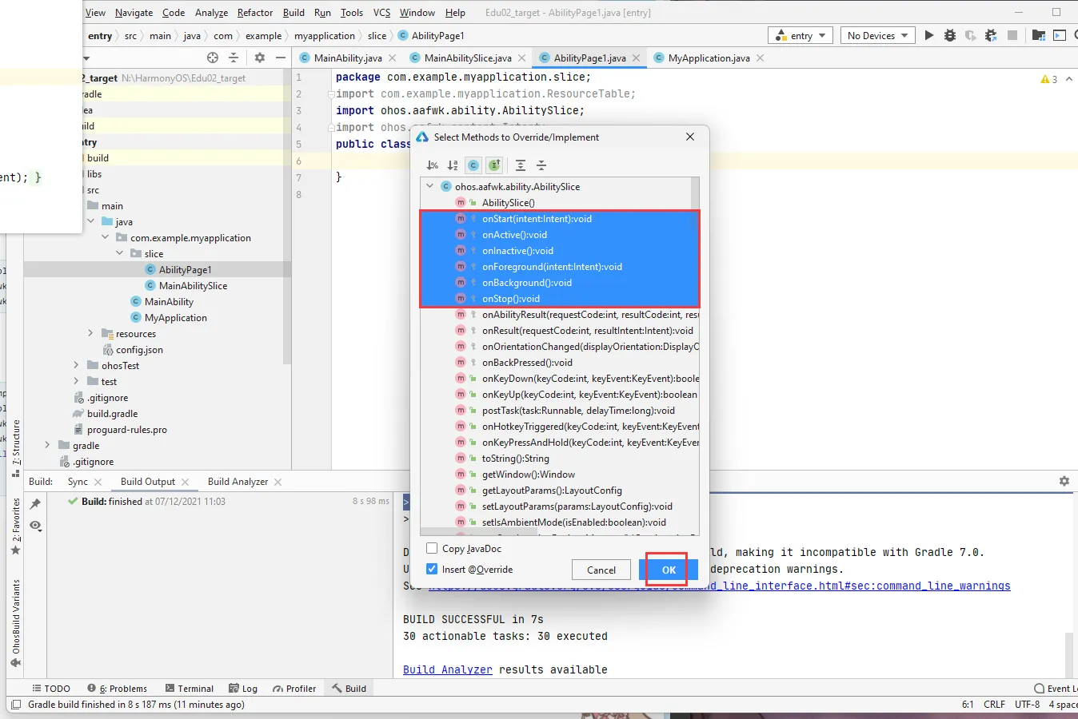Image resolution: width=1078 pixels, height=719 pixels.
Task: Open the VCS menu
Action: point(381,12)
